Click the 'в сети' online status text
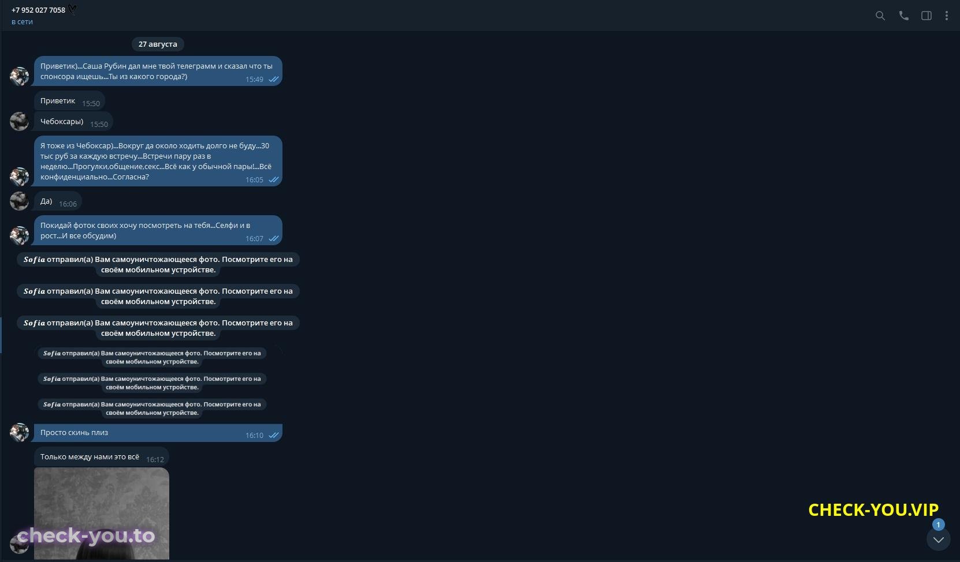The image size is (960, 562). click(22, 22)
